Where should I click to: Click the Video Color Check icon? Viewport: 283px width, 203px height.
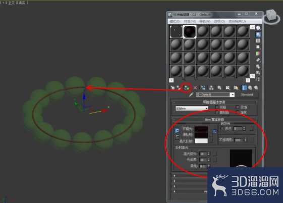(x=258, y=54)
